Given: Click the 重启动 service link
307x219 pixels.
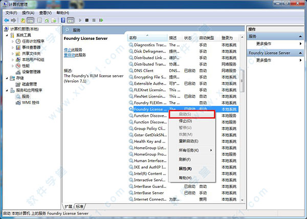Looking at the screenshot, I should pos(69,54).
